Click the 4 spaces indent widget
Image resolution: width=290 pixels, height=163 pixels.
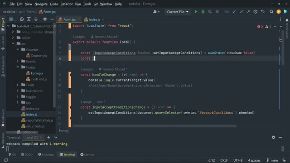pos(254,160)
